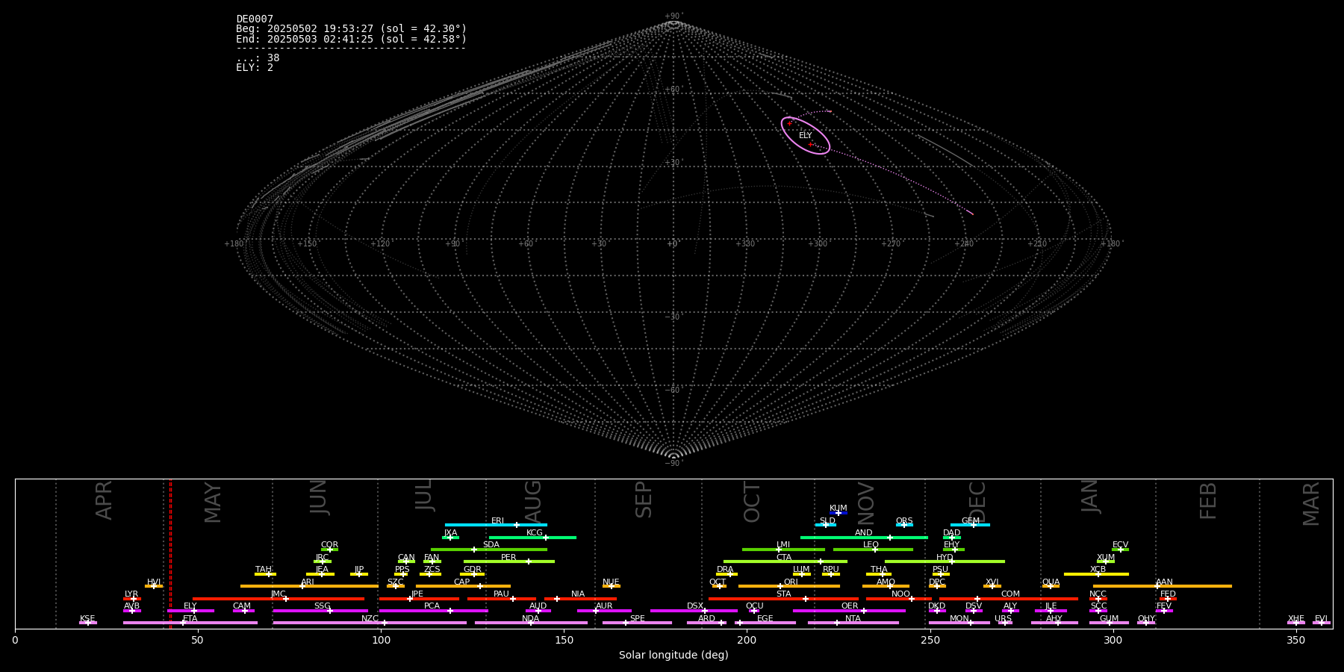Click the 150 tick on the solar longitude axis

(564, 640)
